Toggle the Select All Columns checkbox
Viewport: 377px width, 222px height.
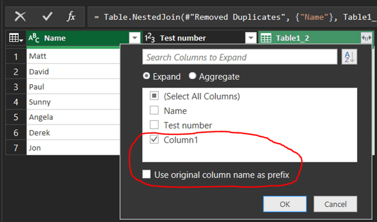tap(154, 96)
